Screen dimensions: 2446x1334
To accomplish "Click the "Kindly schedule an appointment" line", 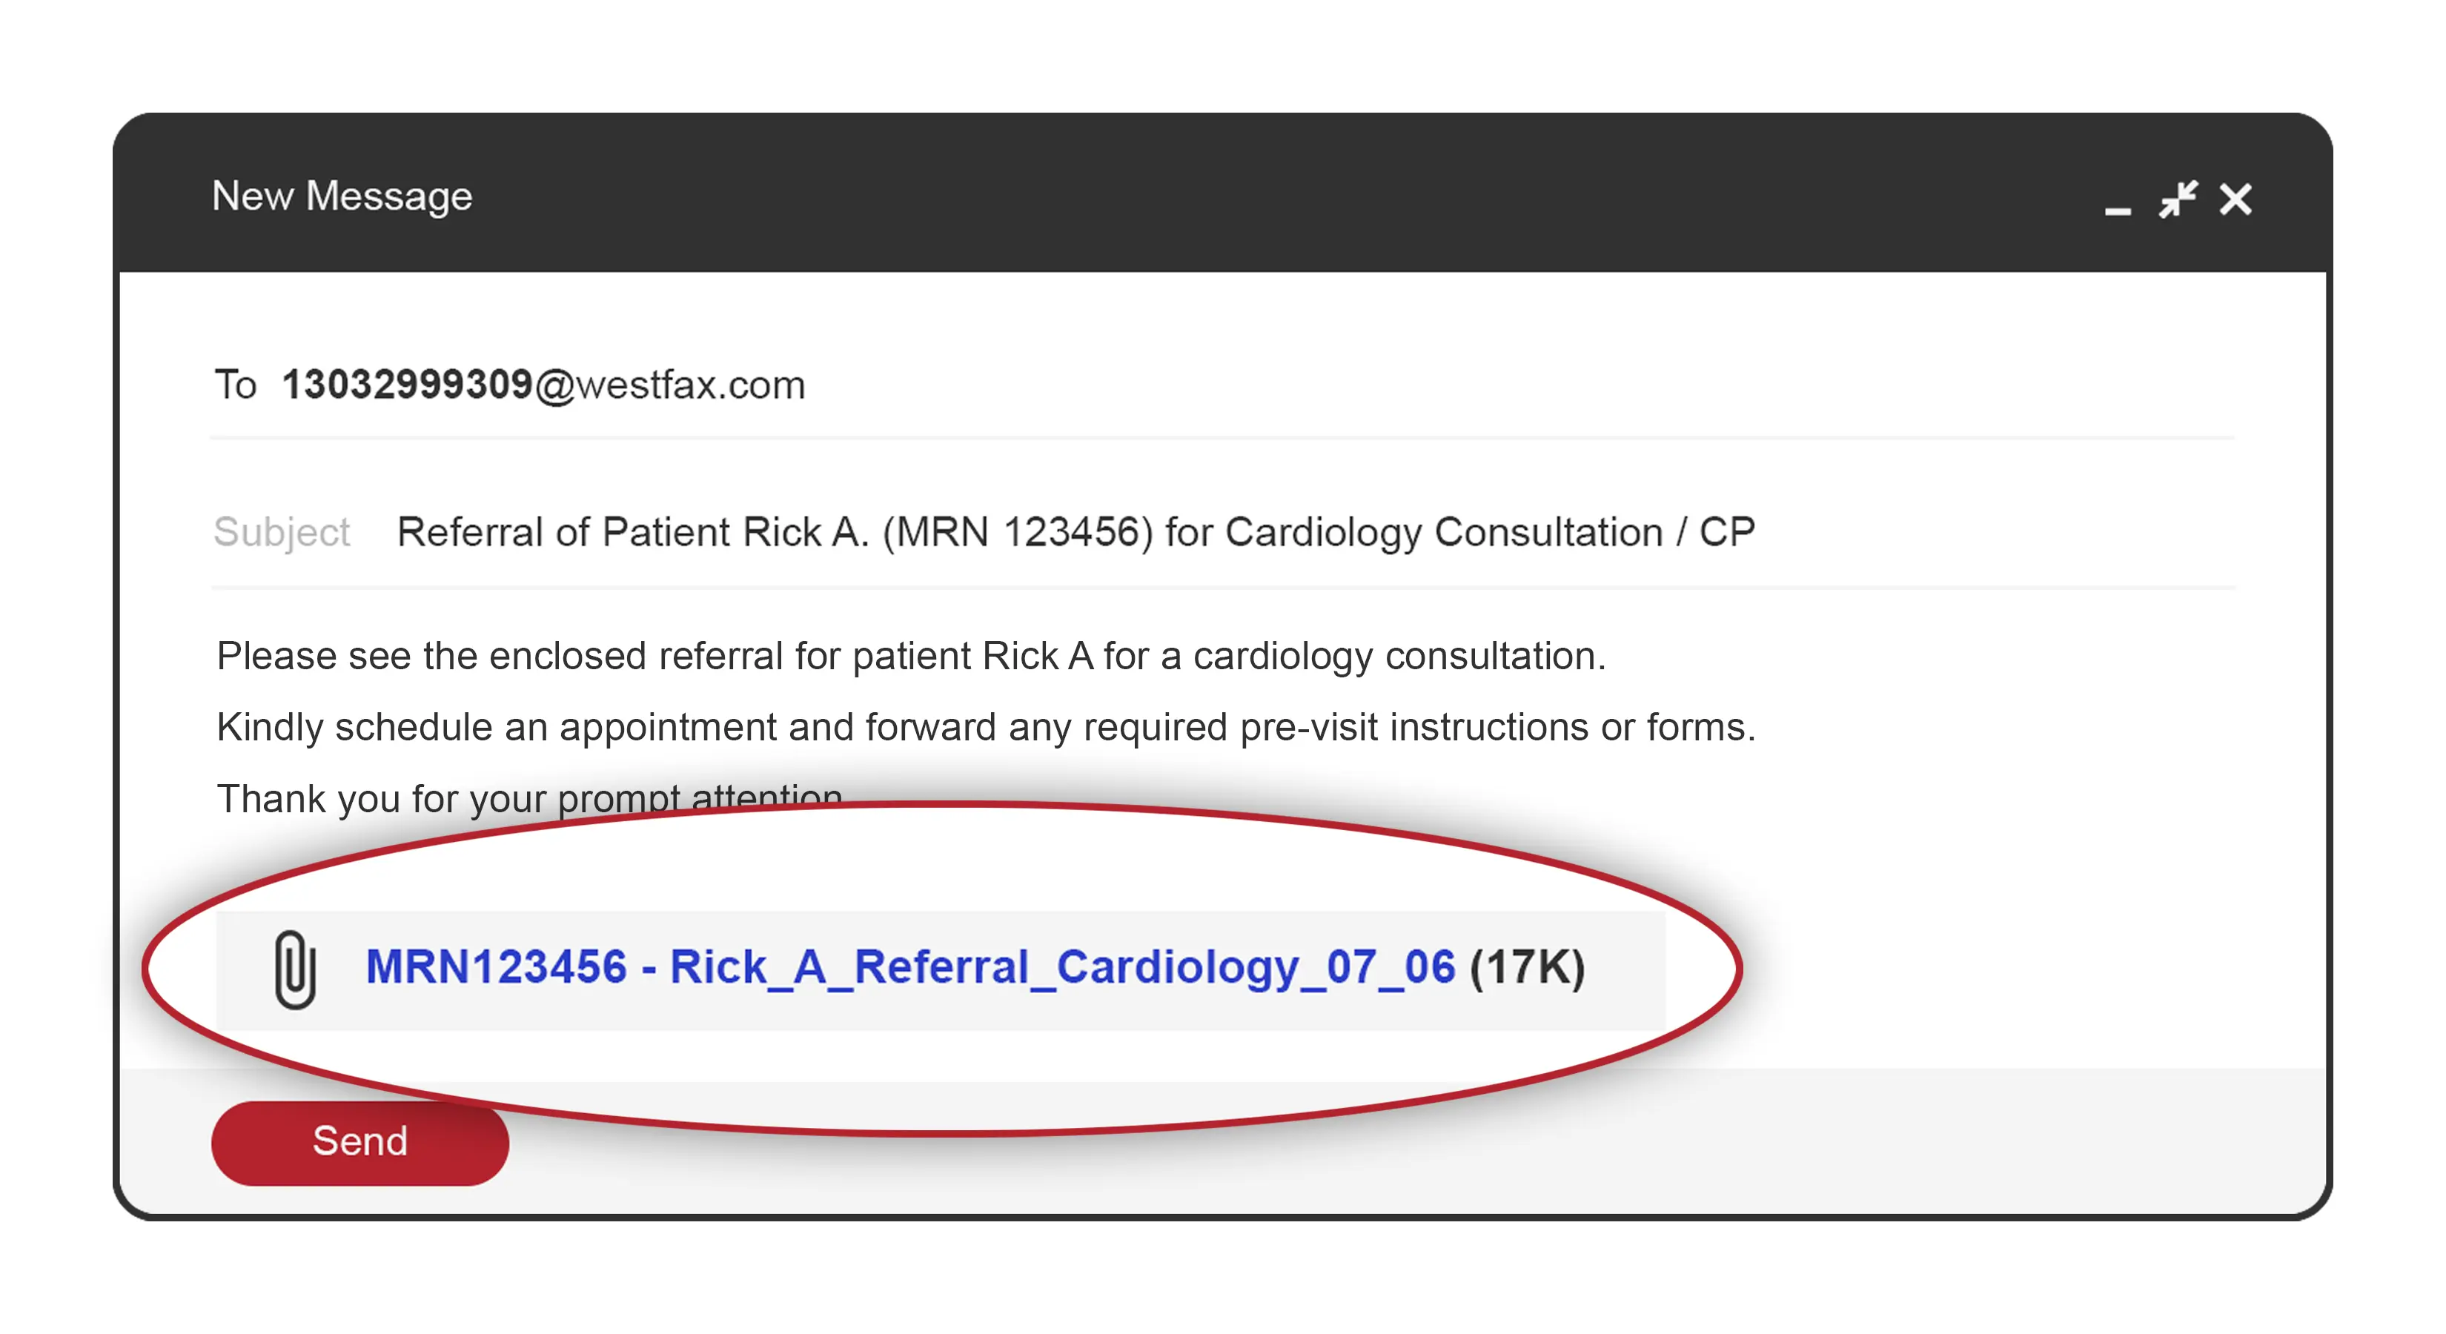I will coord(986,727).
